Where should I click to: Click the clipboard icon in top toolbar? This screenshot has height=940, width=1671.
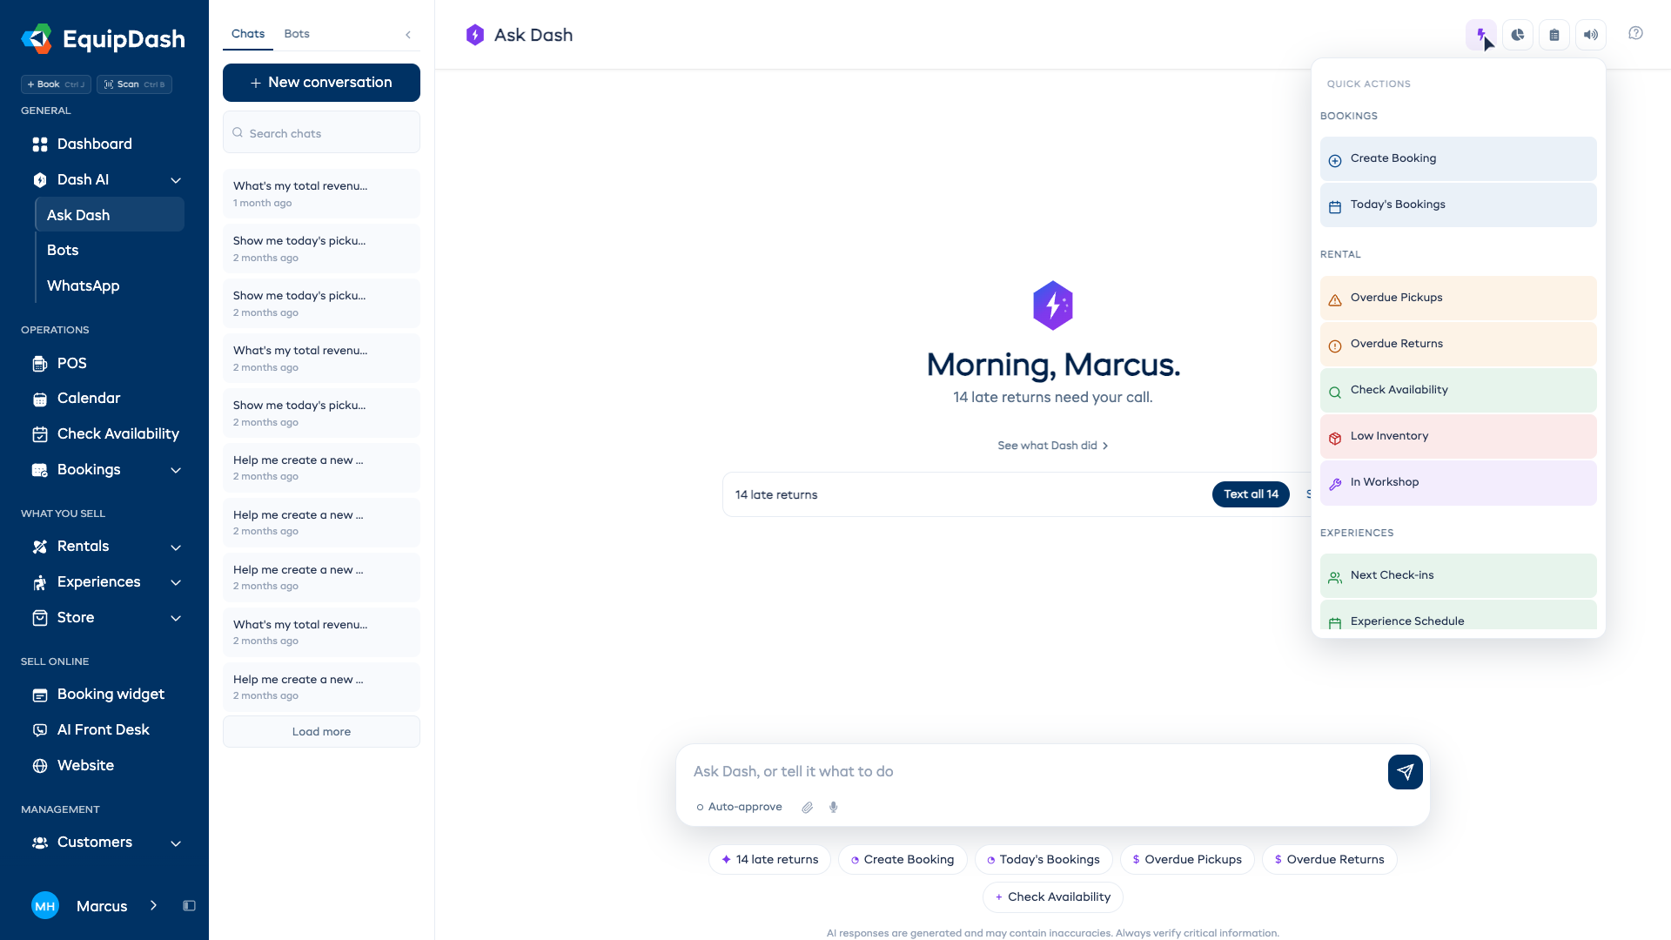coord(1554,35)
